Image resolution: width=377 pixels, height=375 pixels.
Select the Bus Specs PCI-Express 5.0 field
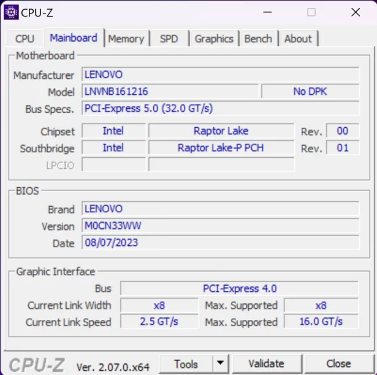point(221,108)
